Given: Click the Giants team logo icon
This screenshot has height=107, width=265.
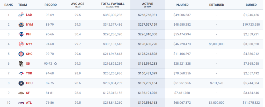Looking at the screenshot, I should pyautogui.click(x=21, y=93).
